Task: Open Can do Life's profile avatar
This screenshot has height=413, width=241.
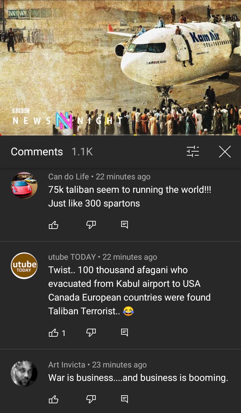Action: tap(24, 185)
